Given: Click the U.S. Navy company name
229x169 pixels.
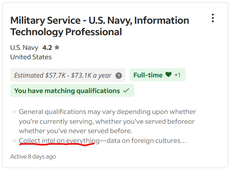Looking at the screenshot, I should pyautogui.click(x=24, y=47).
